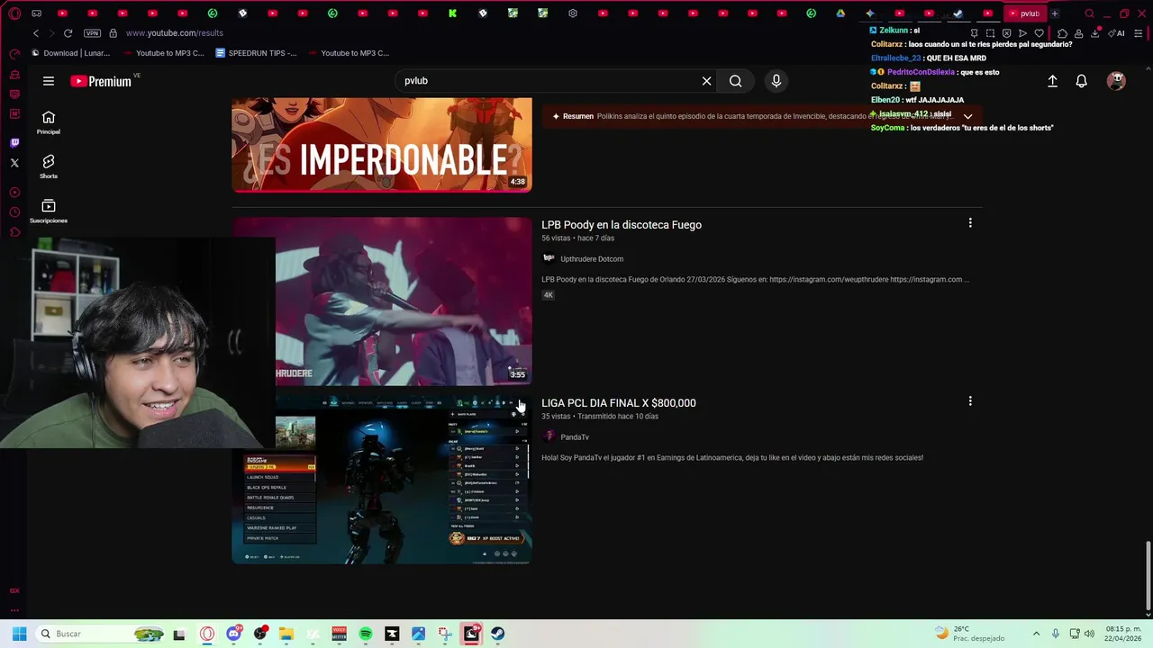Go to Principal home in sidebar
Image resolution: width=1153 pixels, height=648 pixels.
pos(49,122)
